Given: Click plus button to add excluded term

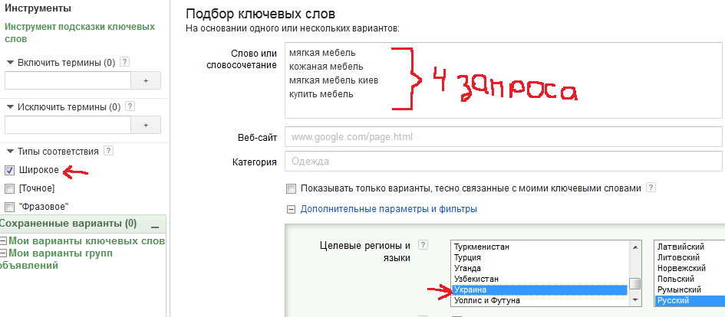Looking at the screenshot, I should click(x=146, y=125).
